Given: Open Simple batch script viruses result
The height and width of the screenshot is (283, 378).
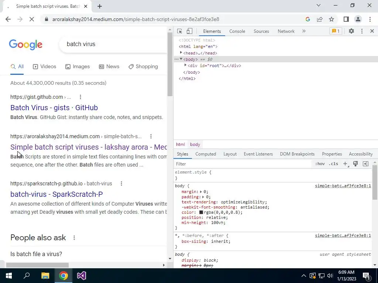Looking at the screenshot, I should tap(89, 147).
